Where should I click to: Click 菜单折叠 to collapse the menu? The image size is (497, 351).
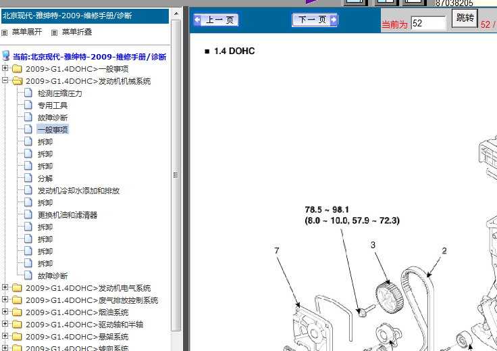[77, 32]
